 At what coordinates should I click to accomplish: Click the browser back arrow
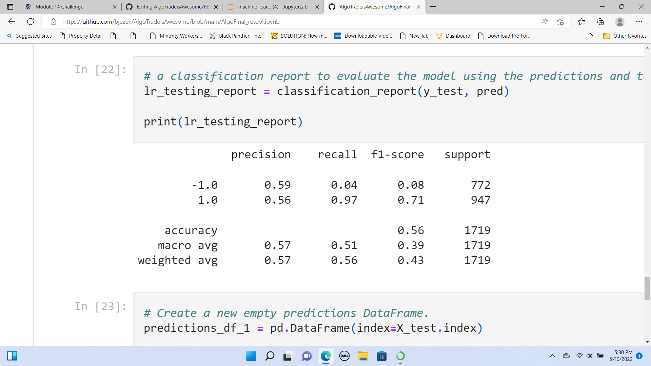tap(12, 22)
